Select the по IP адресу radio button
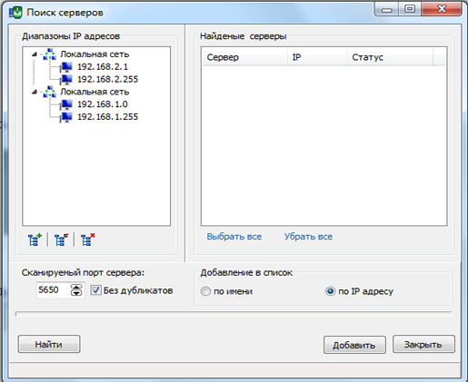This screenshot has height=382, width=468. [330, 291]
